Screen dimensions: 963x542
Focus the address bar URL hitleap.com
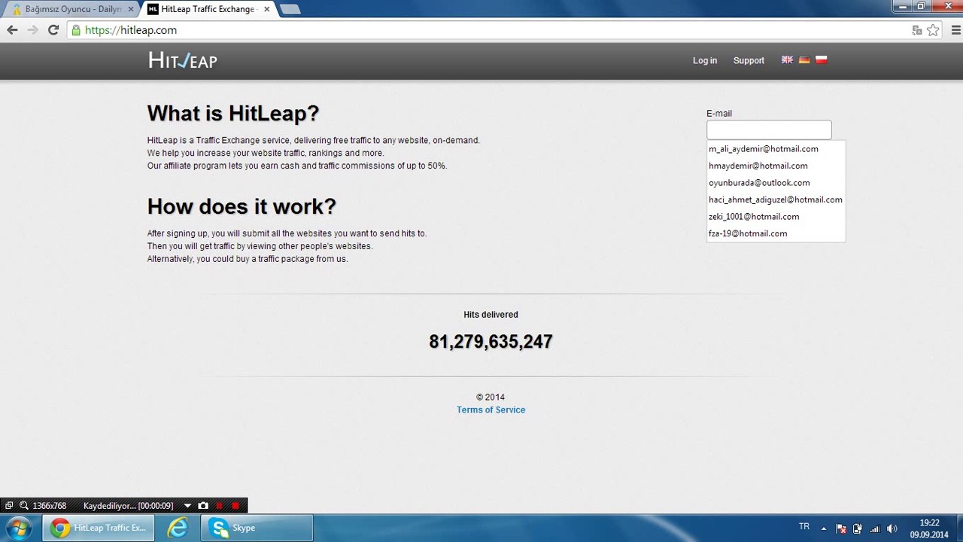pos(489,30)
